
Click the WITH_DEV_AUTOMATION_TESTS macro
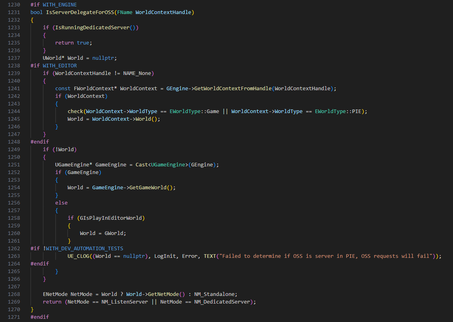tap(84, 249)
